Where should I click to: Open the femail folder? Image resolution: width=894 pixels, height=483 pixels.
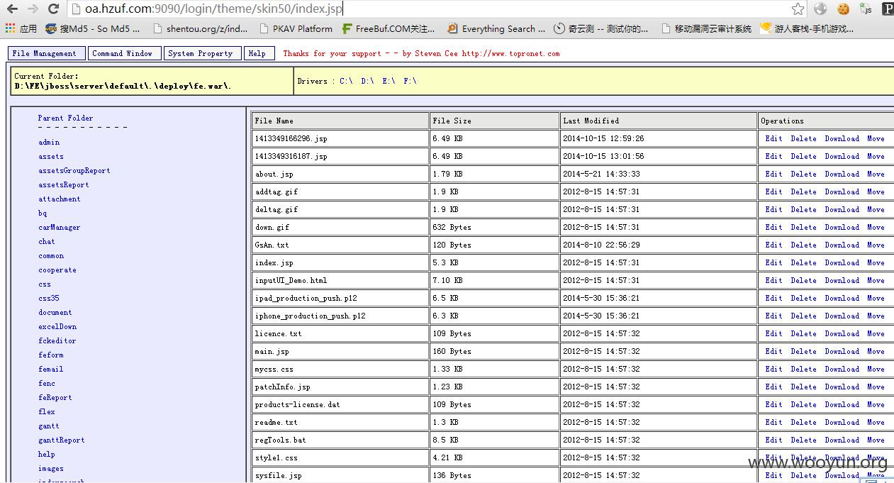(51, 370)
